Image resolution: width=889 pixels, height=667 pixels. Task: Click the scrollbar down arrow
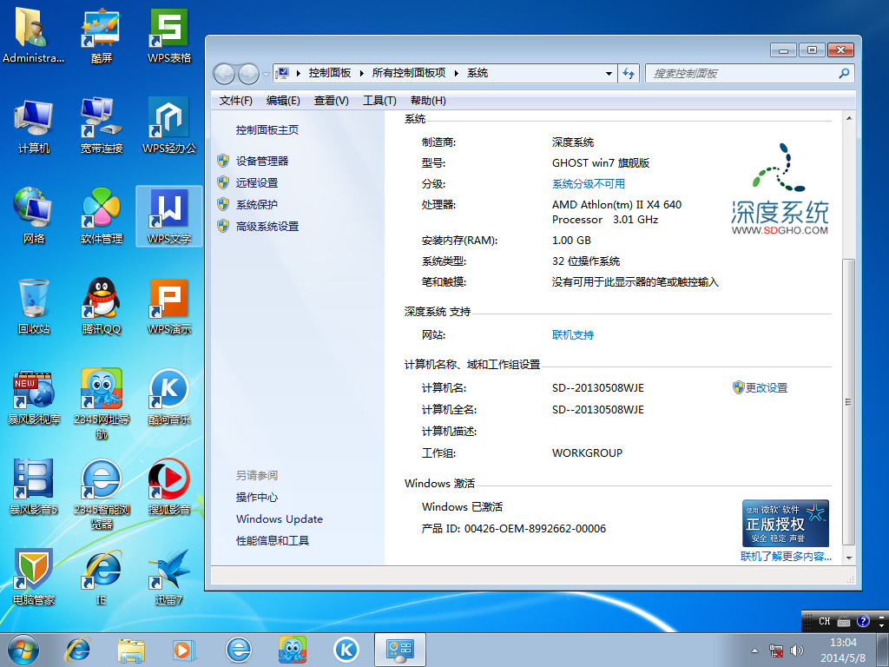click(849, 558)
